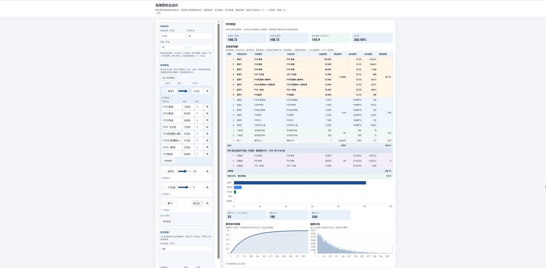This screenshot has width=546, height=268.
Task: Focus the 连空抽数 field showing 999
Action: click(x=186, y=249)
